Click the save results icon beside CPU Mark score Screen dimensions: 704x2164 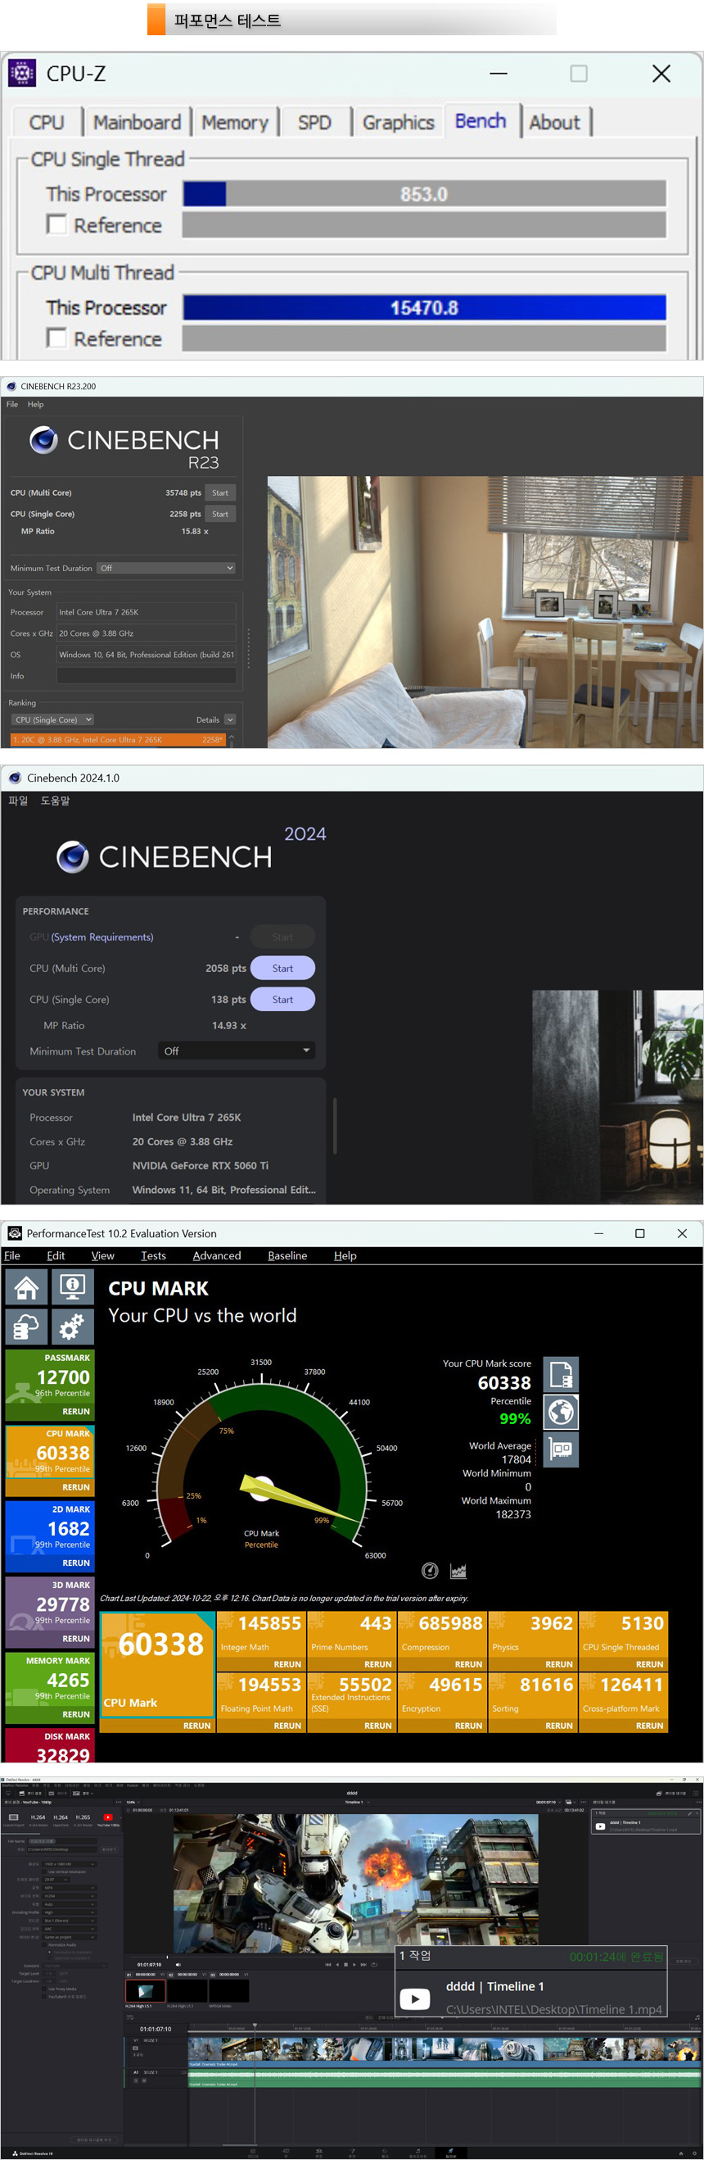561,1374
